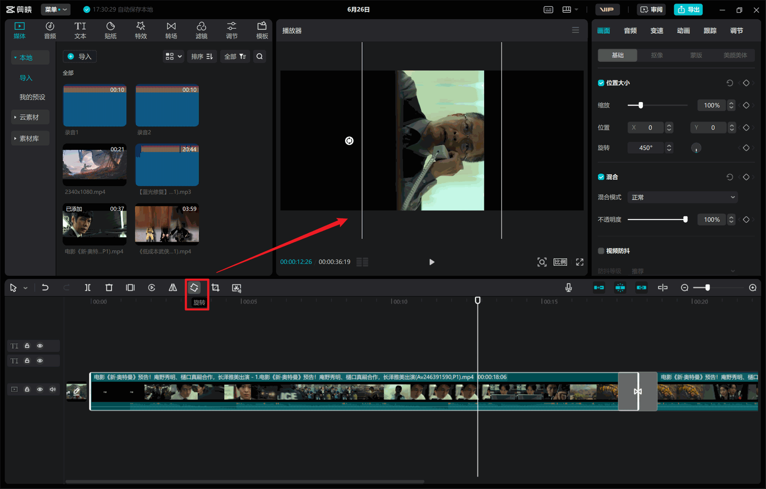Toggle the main track magnet snapping icon

click(599, 288)
